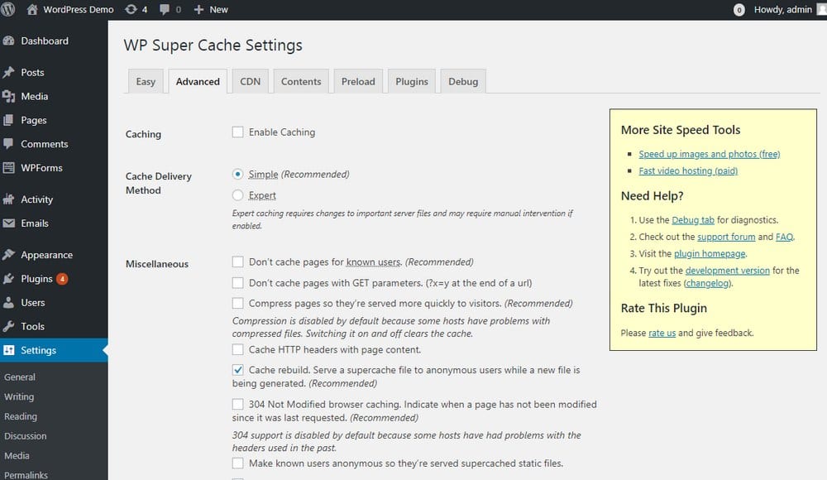827x480 pixels.
Task: Switch to the CDN tab
Action: tap(250, 81)
